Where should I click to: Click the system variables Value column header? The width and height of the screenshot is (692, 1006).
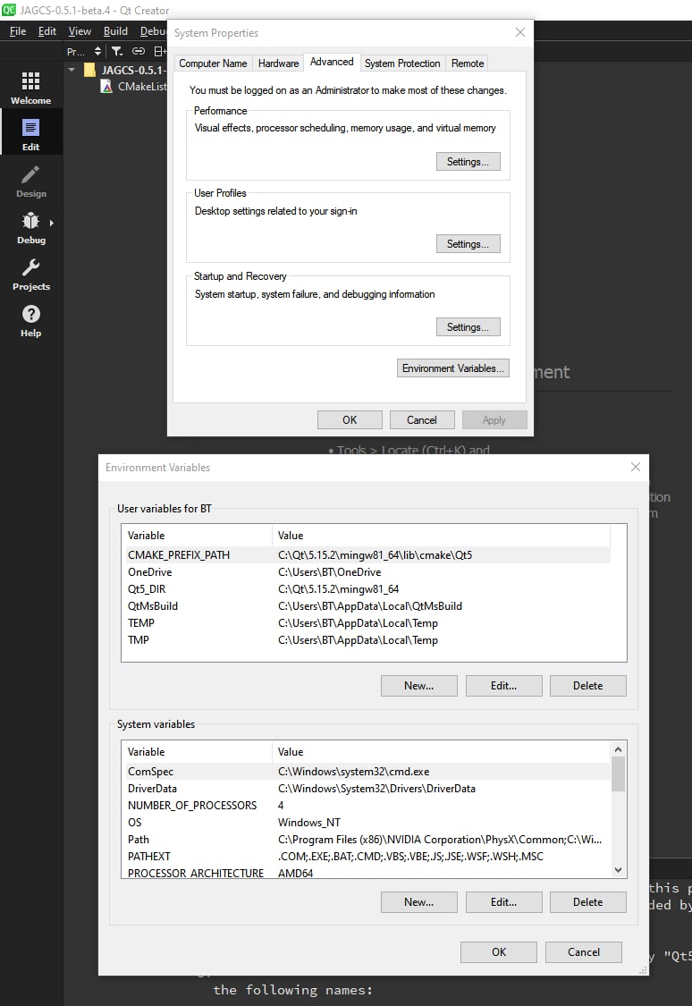[x=442, y=751]
